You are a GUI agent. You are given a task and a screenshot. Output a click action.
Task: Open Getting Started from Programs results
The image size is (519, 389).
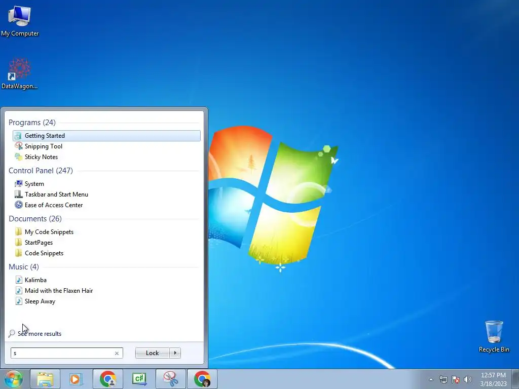[x=106, y=136]
